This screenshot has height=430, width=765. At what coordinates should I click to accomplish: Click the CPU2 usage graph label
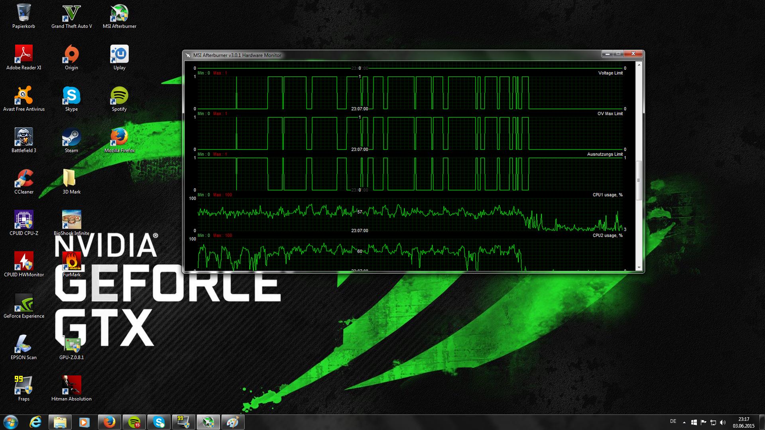608,236
